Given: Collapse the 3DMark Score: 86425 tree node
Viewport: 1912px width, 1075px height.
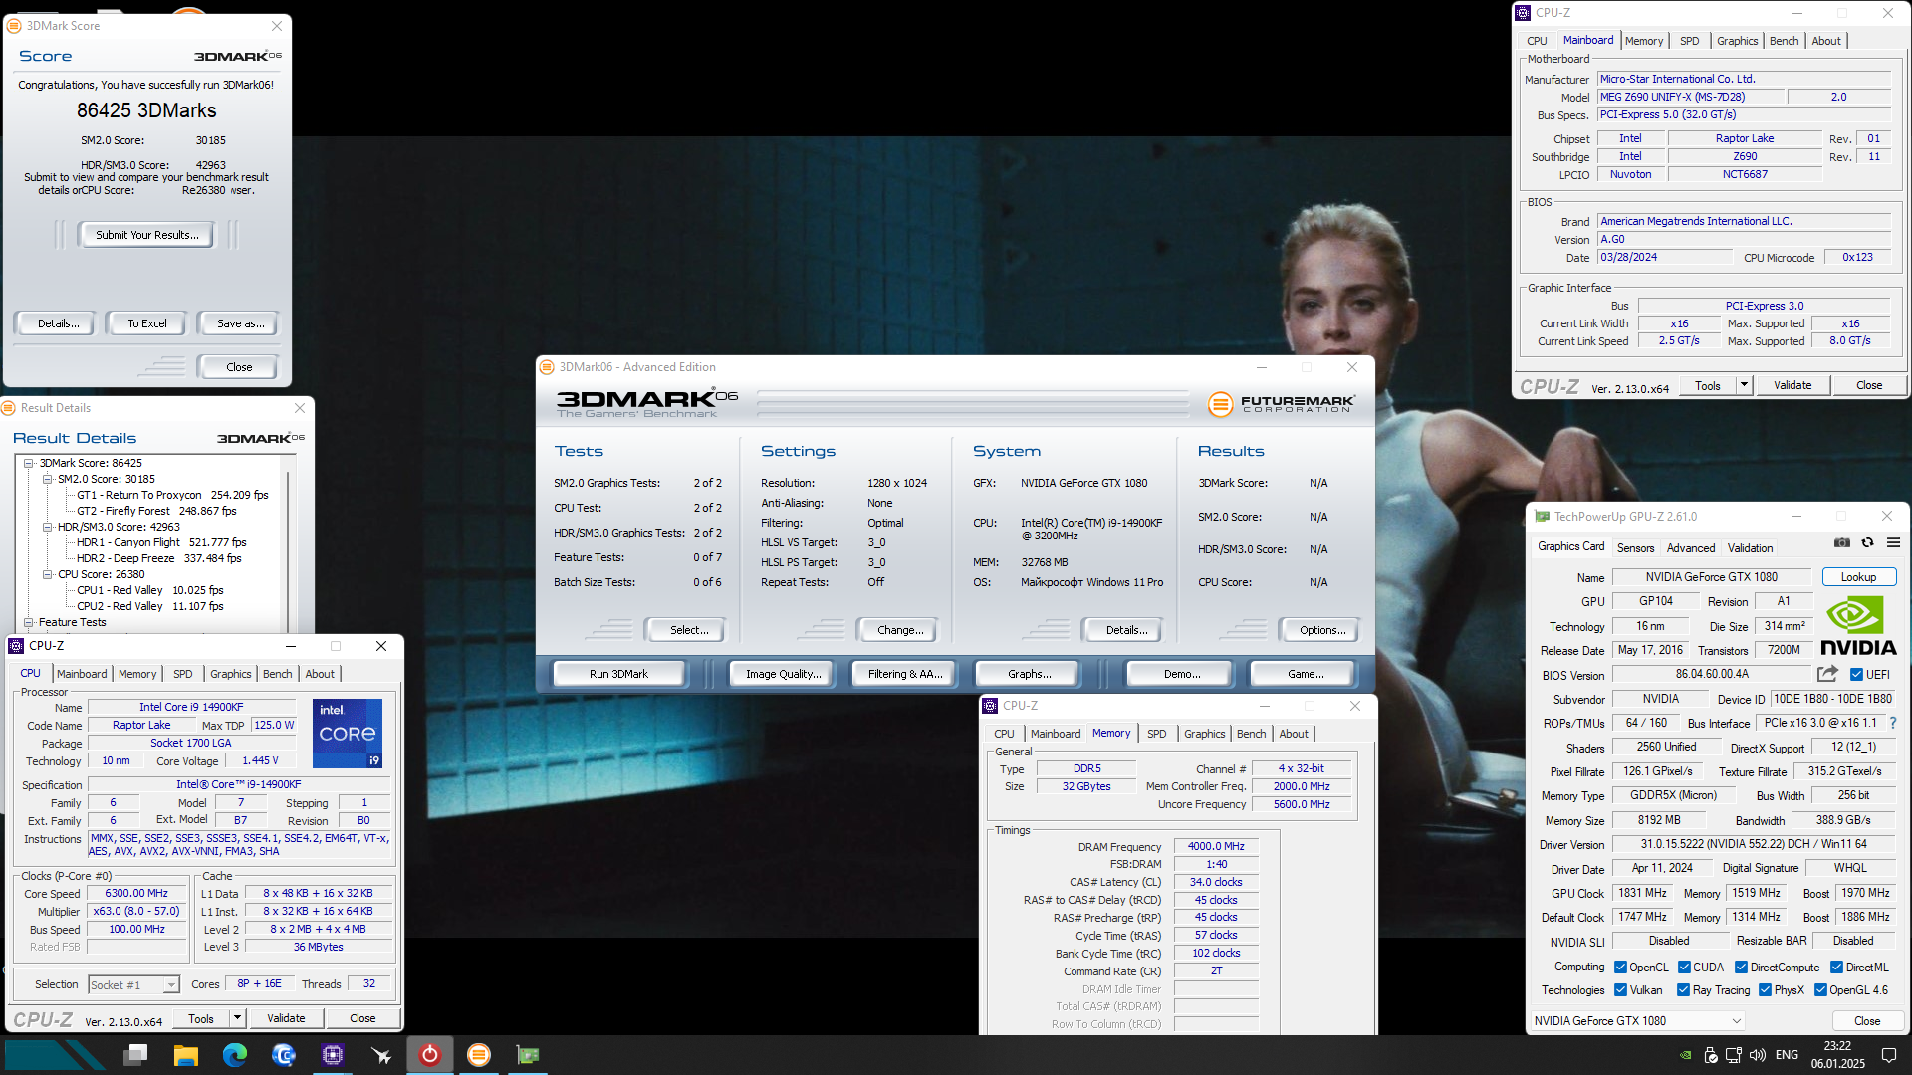Looking at the screenshot, I should pyautogui.click(x=30, y=463).
